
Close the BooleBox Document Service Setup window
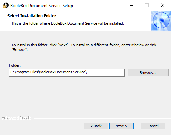pos(163,5)
